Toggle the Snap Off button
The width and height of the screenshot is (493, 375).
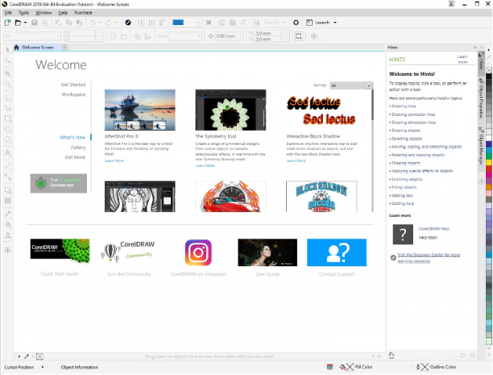[x=257, y=23]
